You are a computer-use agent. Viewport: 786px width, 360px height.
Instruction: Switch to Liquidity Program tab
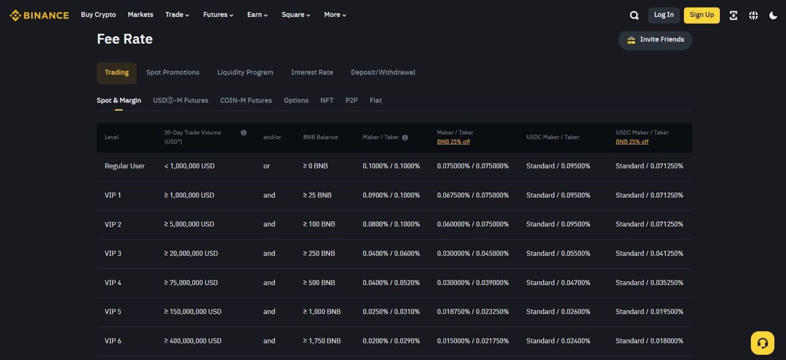[x=245, y=73]
